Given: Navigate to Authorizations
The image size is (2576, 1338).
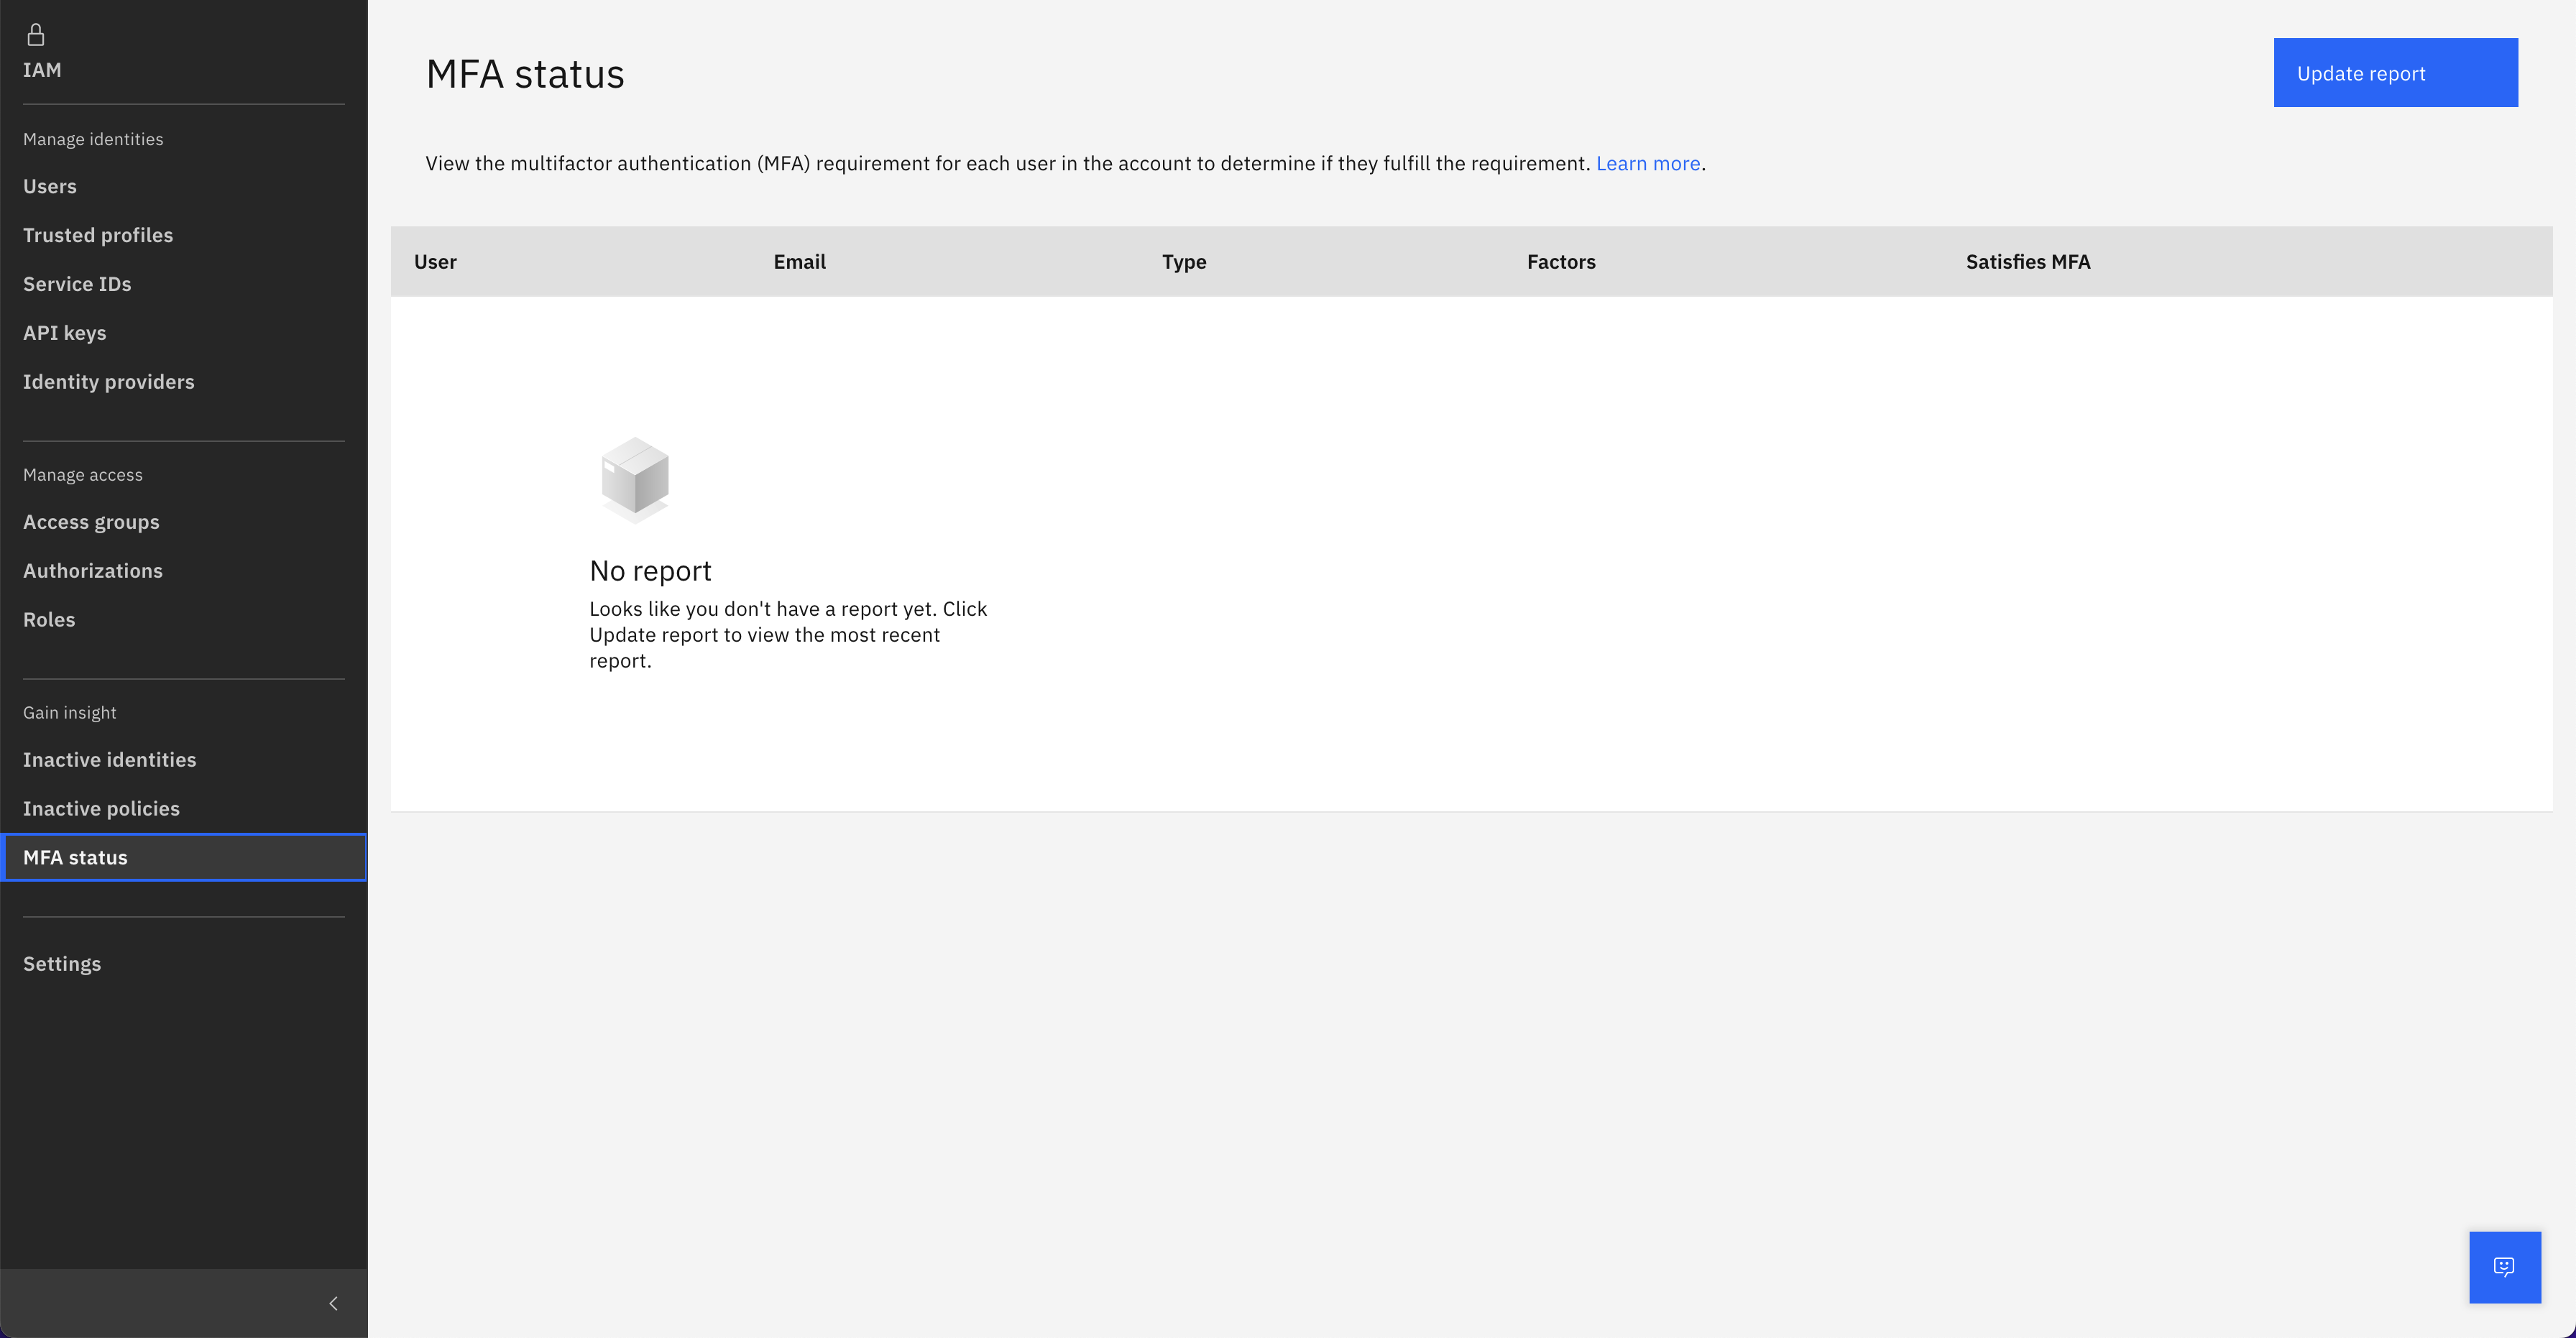Looking at the screenshot, I should click(93, 570).
